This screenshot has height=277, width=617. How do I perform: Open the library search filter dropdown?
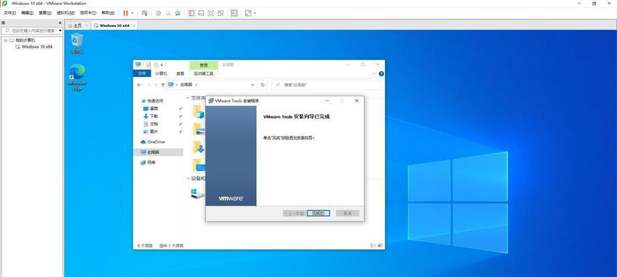pyautogui.click(x=60, y=30)
